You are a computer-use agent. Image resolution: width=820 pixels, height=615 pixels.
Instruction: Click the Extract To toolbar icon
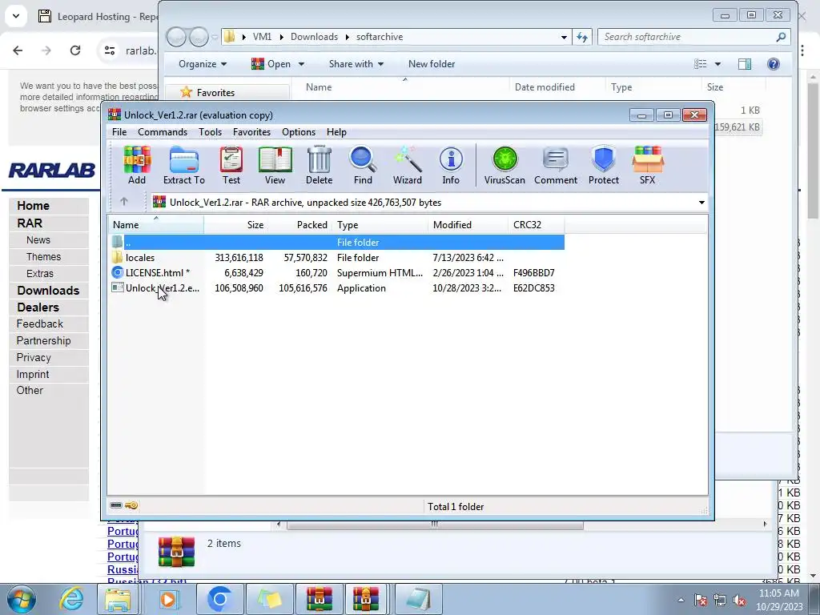pyautogui.click(x=184, y=166)
